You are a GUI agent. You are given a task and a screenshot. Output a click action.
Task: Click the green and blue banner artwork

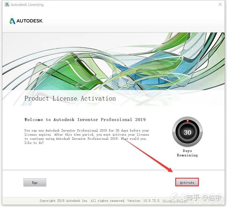[x=113, y=61]
